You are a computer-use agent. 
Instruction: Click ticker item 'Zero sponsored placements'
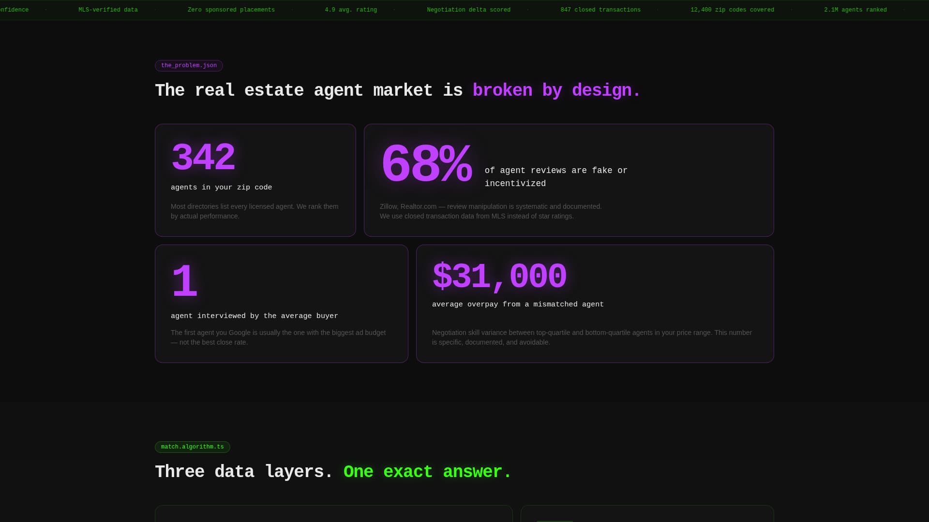coord(231,10)
